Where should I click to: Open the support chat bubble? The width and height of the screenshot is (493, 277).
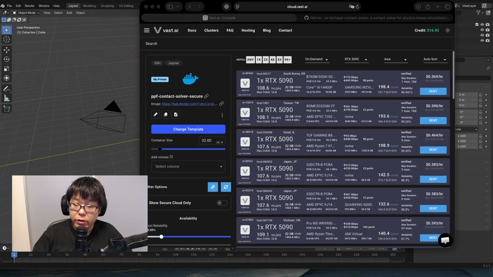point(445,240)
